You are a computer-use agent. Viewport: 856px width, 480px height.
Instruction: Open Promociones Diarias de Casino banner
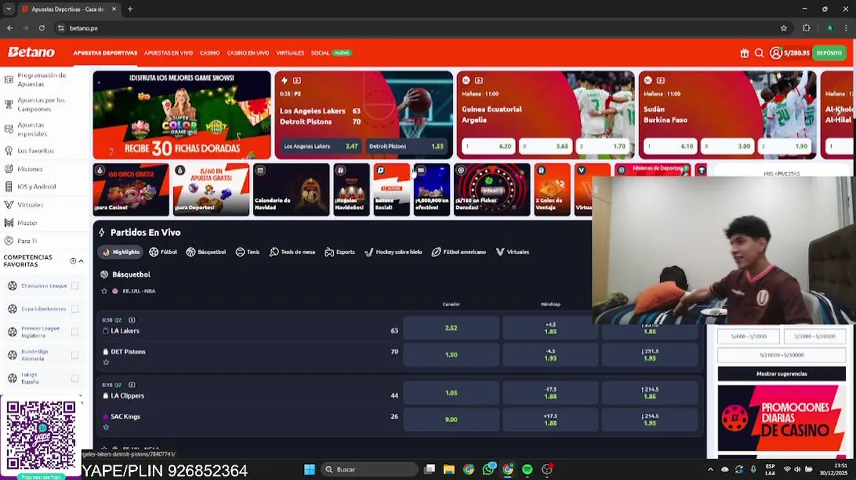781,418
